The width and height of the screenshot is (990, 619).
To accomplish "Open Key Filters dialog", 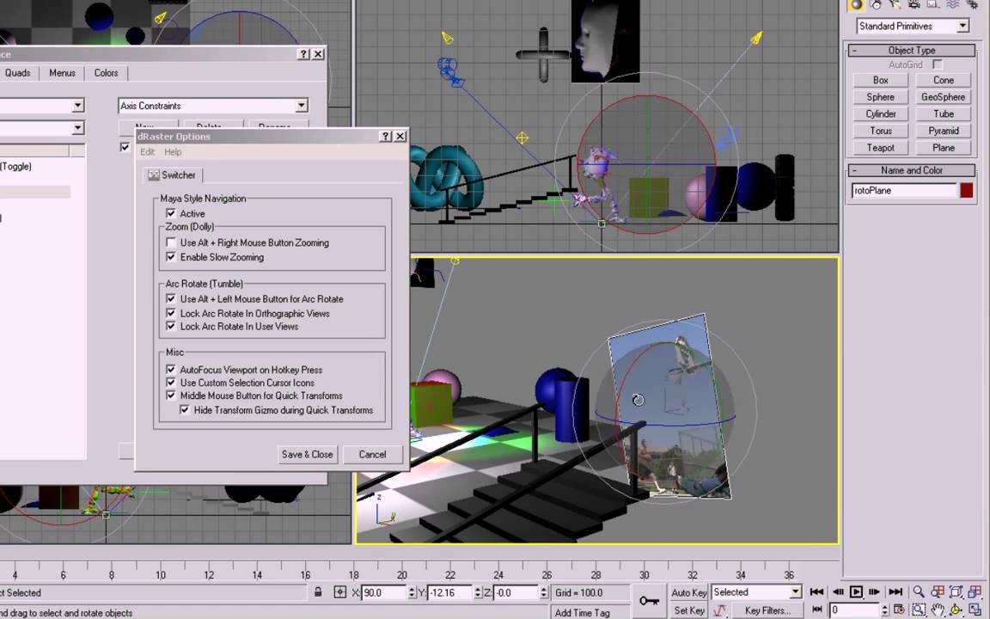I will [x=767, y=610].
